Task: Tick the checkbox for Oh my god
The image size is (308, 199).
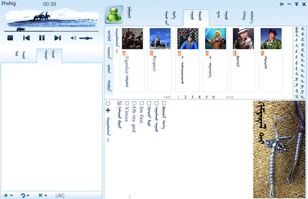Action: 134,103
